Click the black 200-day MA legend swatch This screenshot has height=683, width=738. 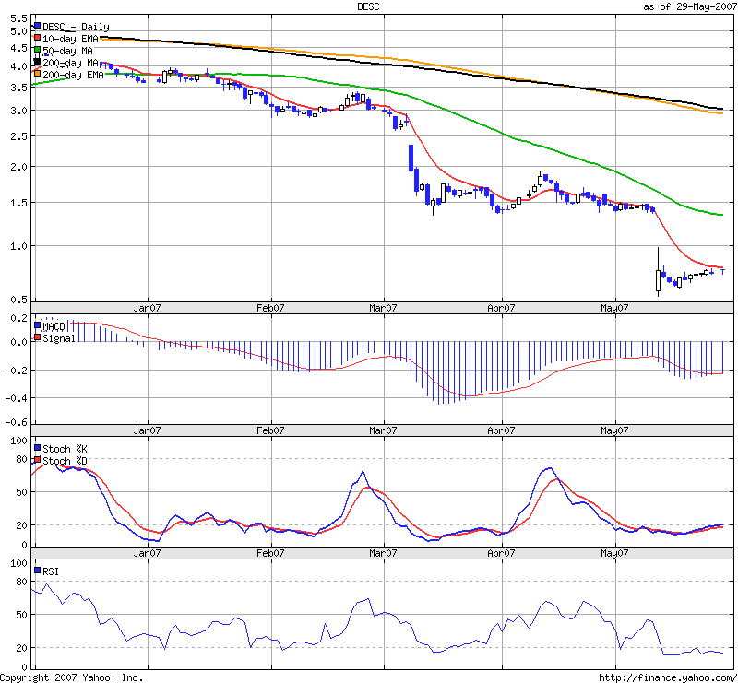click(x=37, y=62)
